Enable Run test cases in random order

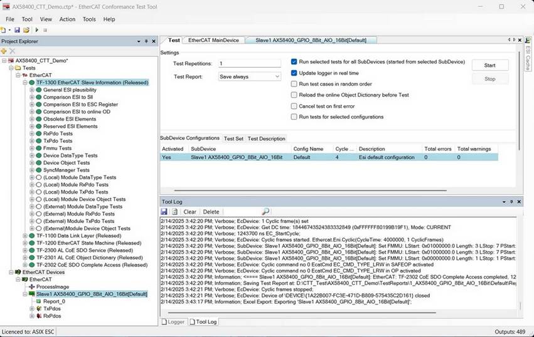point(294,84)
